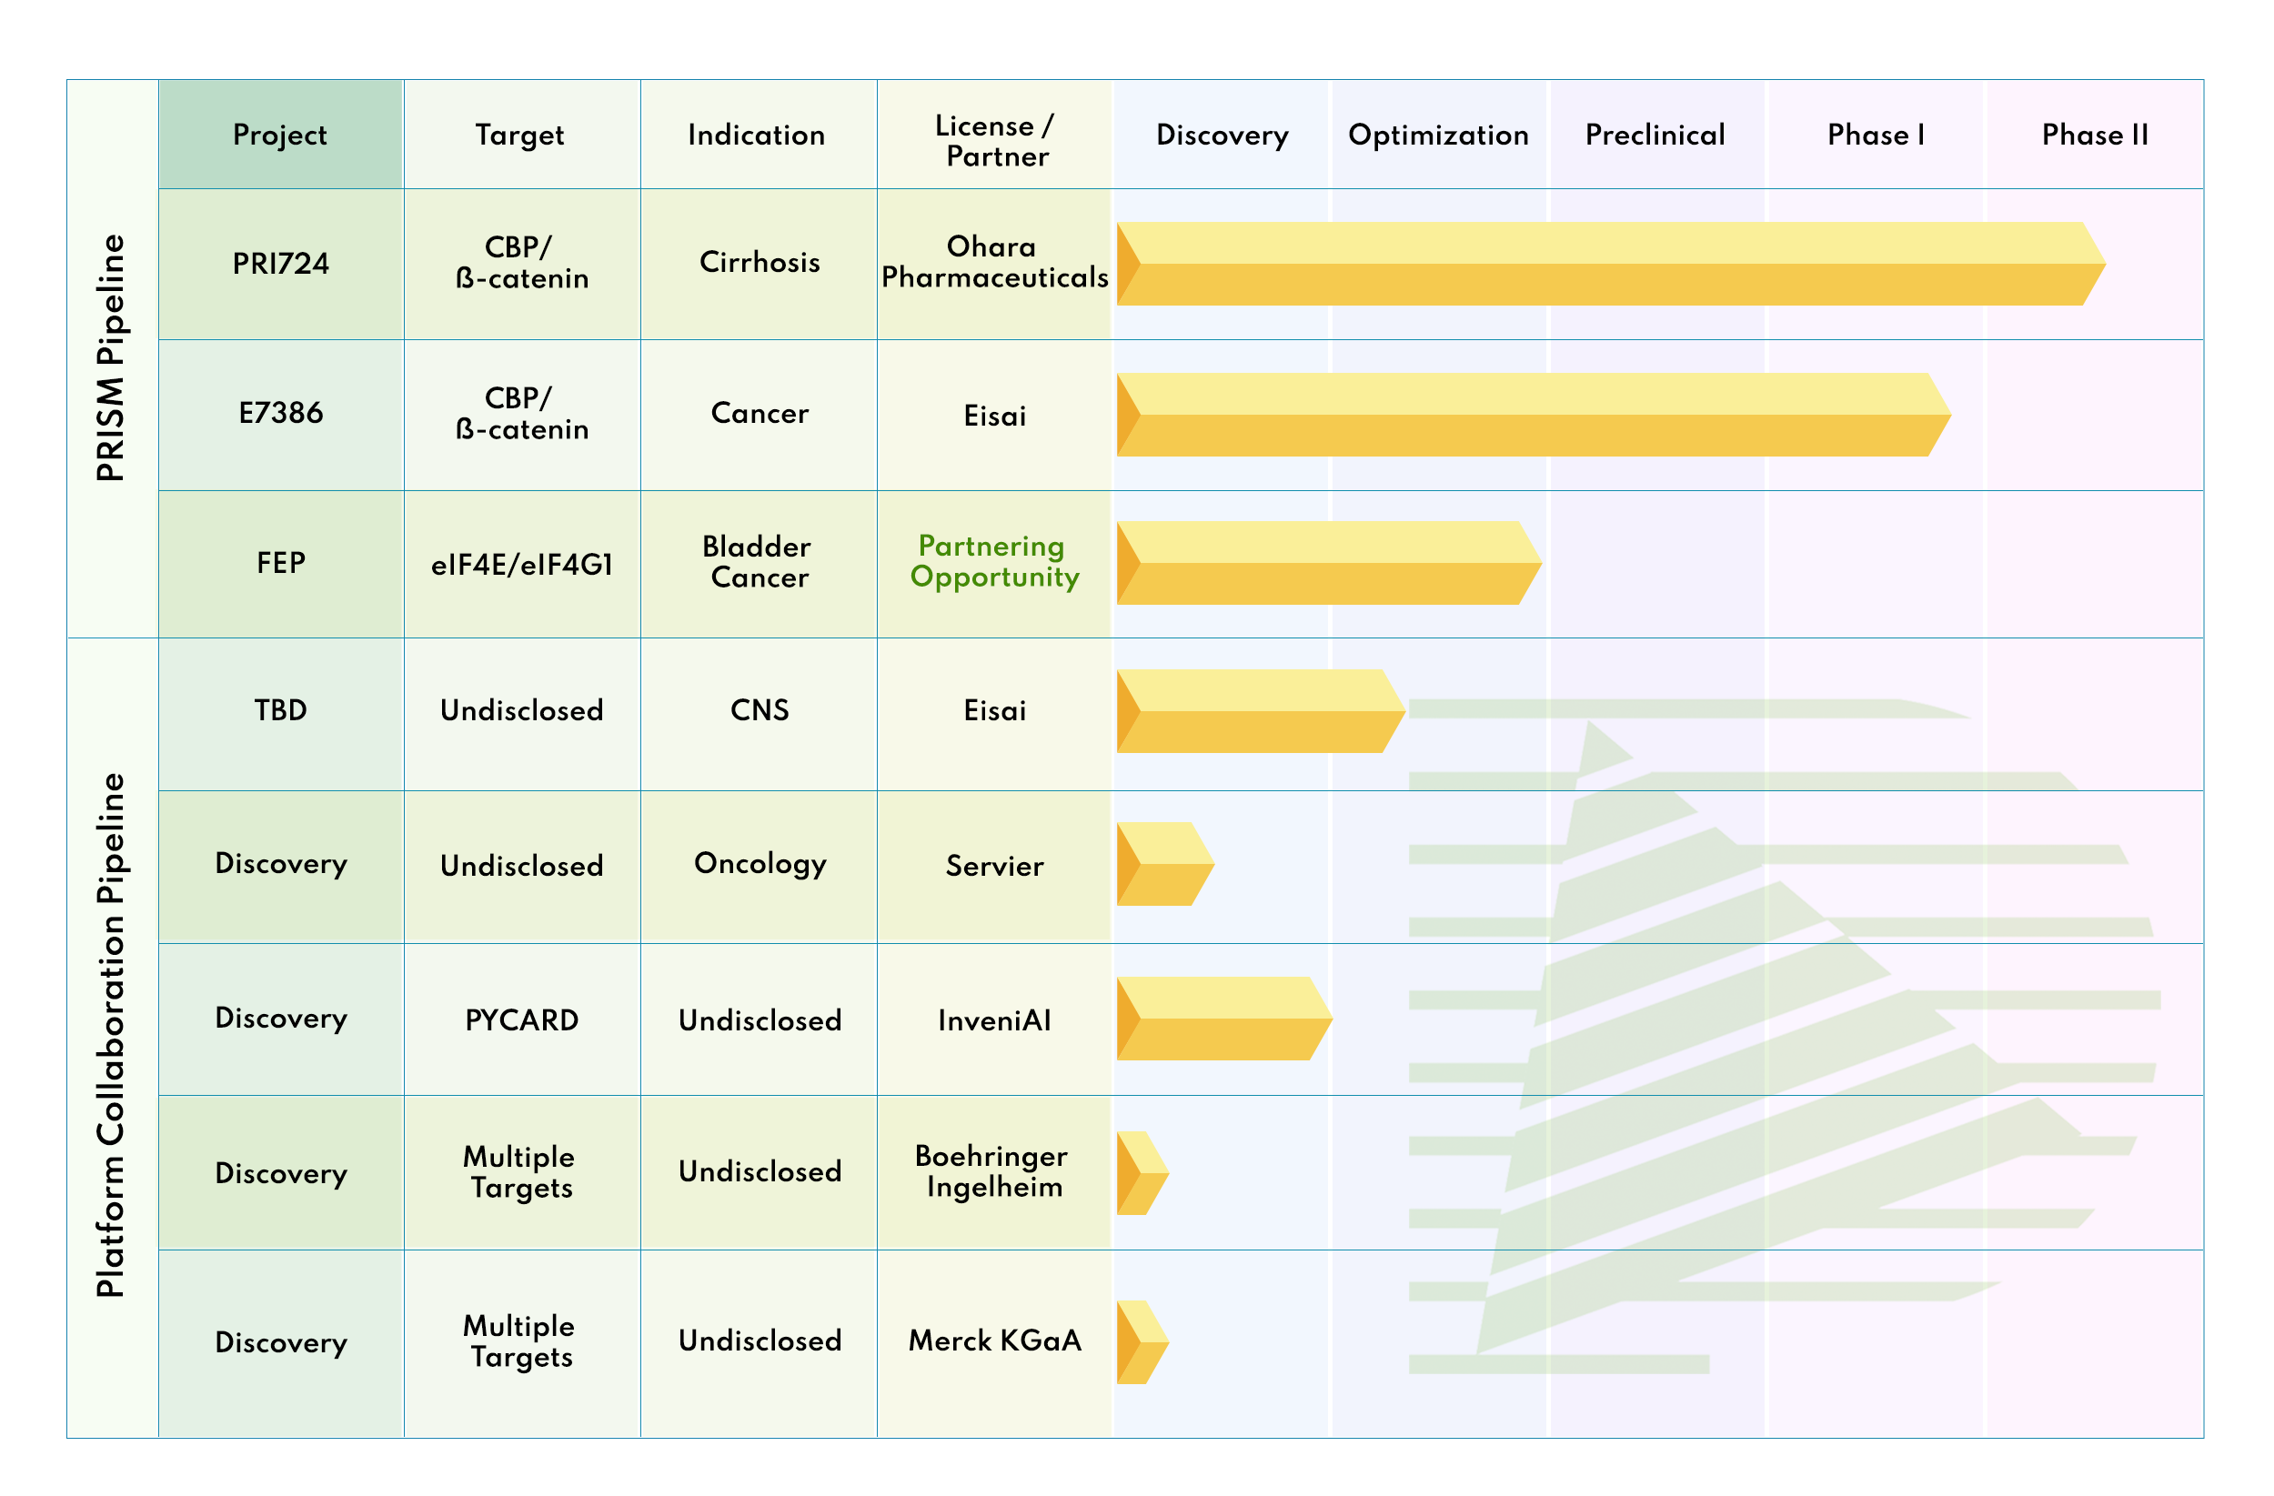2274x1496 pixels.
Task: Click the InveniAI project progress arrow
Action: [1225, 1019]
